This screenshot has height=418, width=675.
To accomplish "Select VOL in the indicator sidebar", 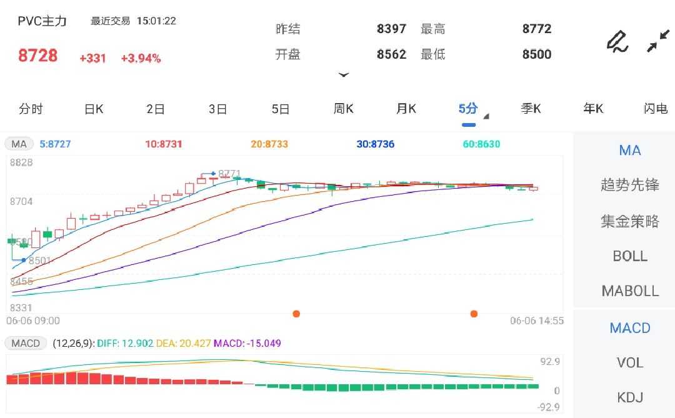I will click(x=629, y=363).
